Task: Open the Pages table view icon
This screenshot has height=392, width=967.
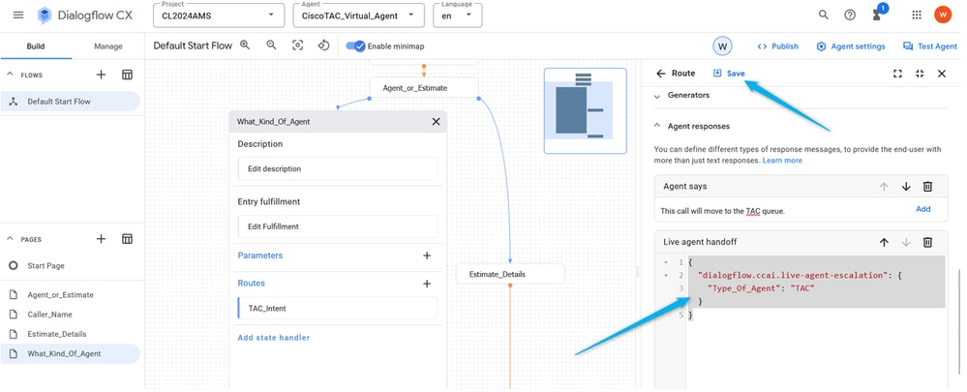Action: point(127,238)
